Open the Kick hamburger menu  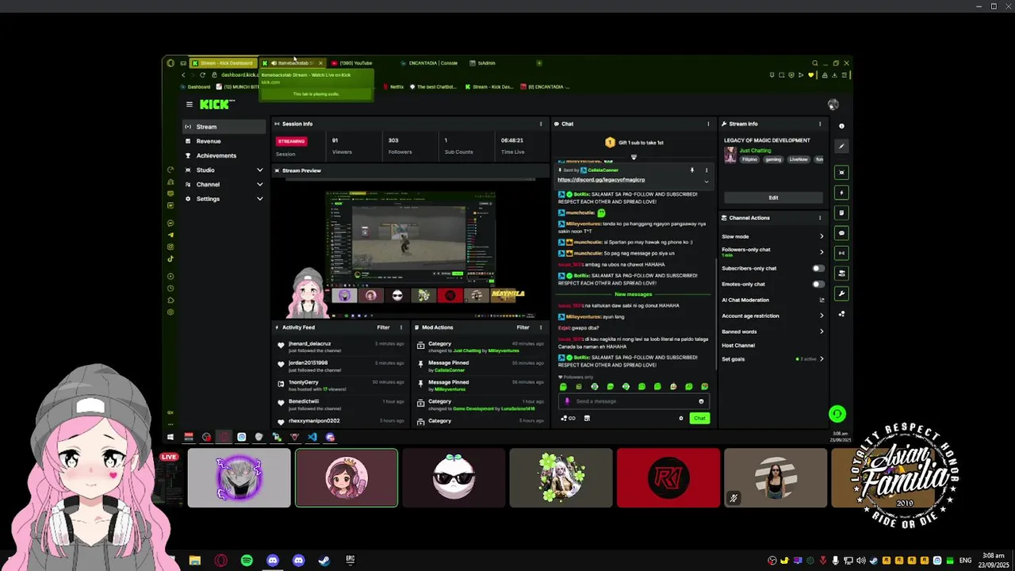coord(189,104)
